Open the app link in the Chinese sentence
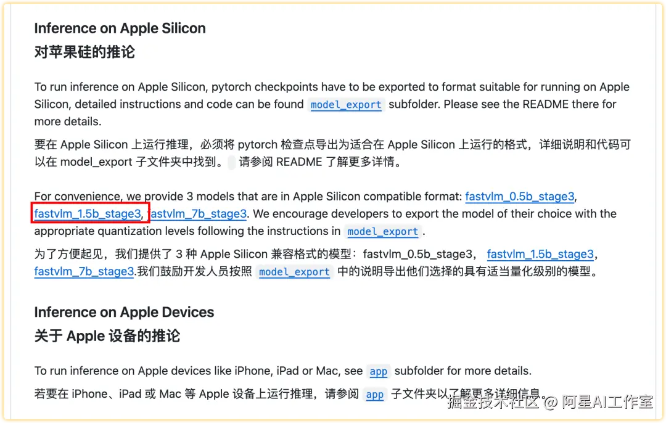 click(x=375, y=395)
